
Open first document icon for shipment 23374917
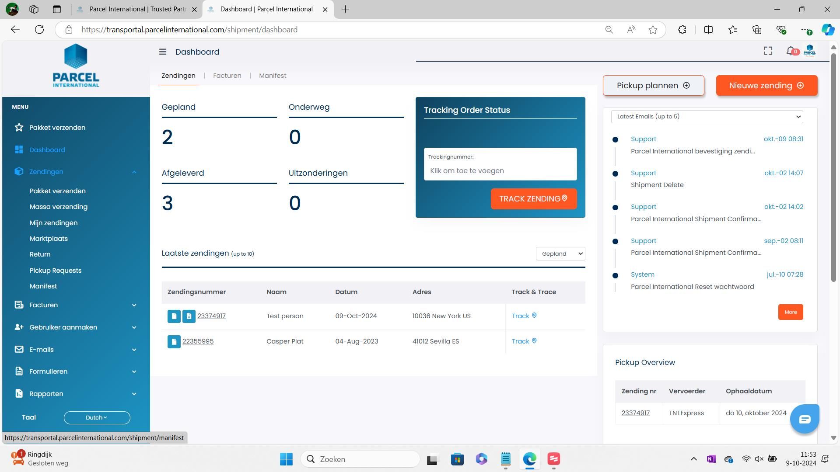click(x=174, y=316)
